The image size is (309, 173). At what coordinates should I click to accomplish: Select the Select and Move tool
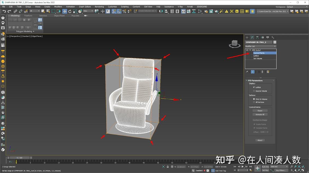[65, 11]
